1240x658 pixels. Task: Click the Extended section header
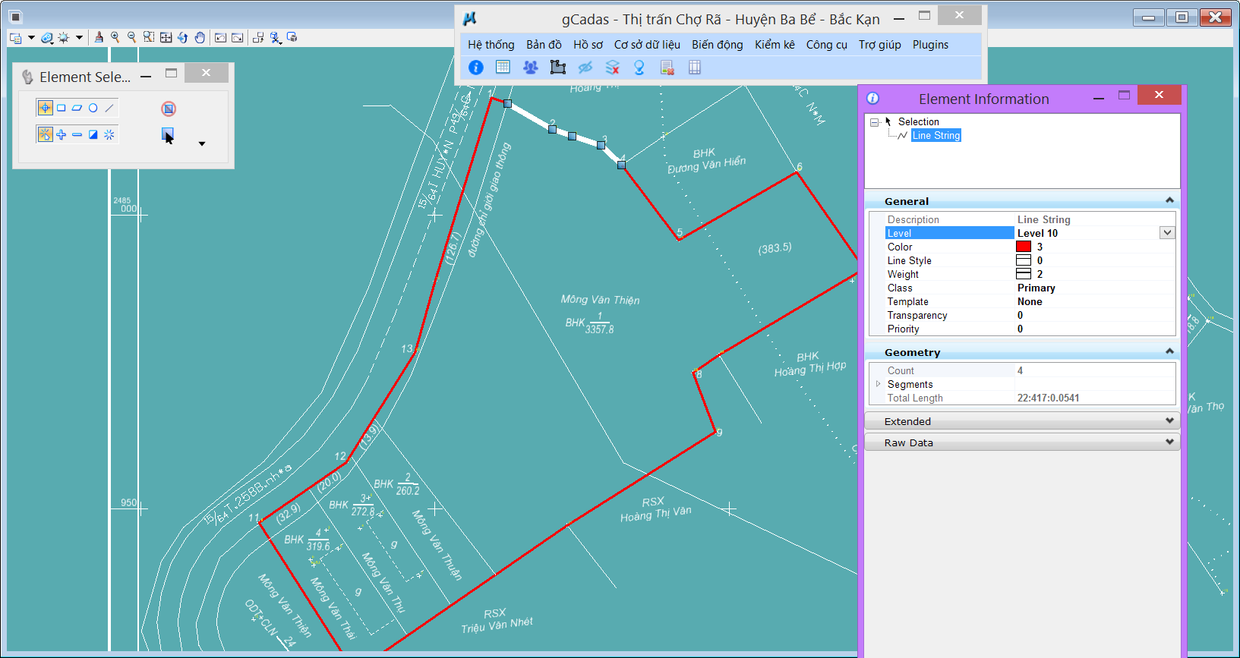point(1021,421)
